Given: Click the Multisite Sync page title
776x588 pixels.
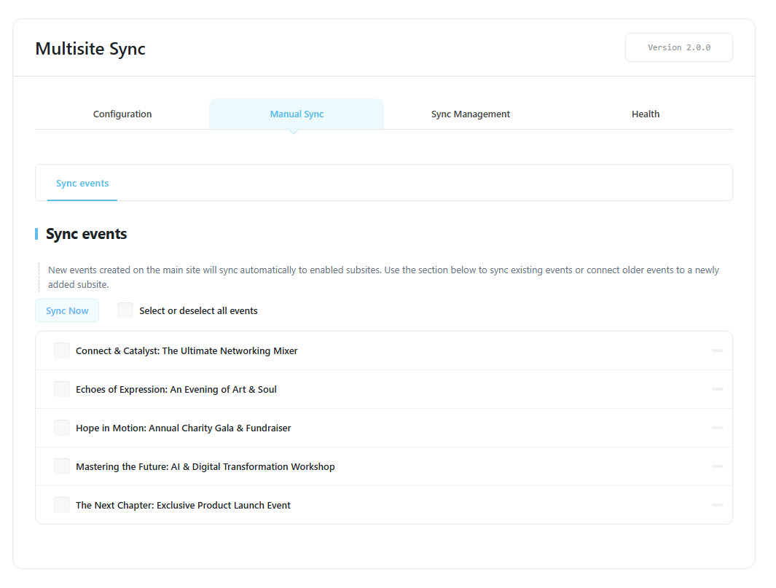Looking at the screenshot, I should click(x=90, y=49).
